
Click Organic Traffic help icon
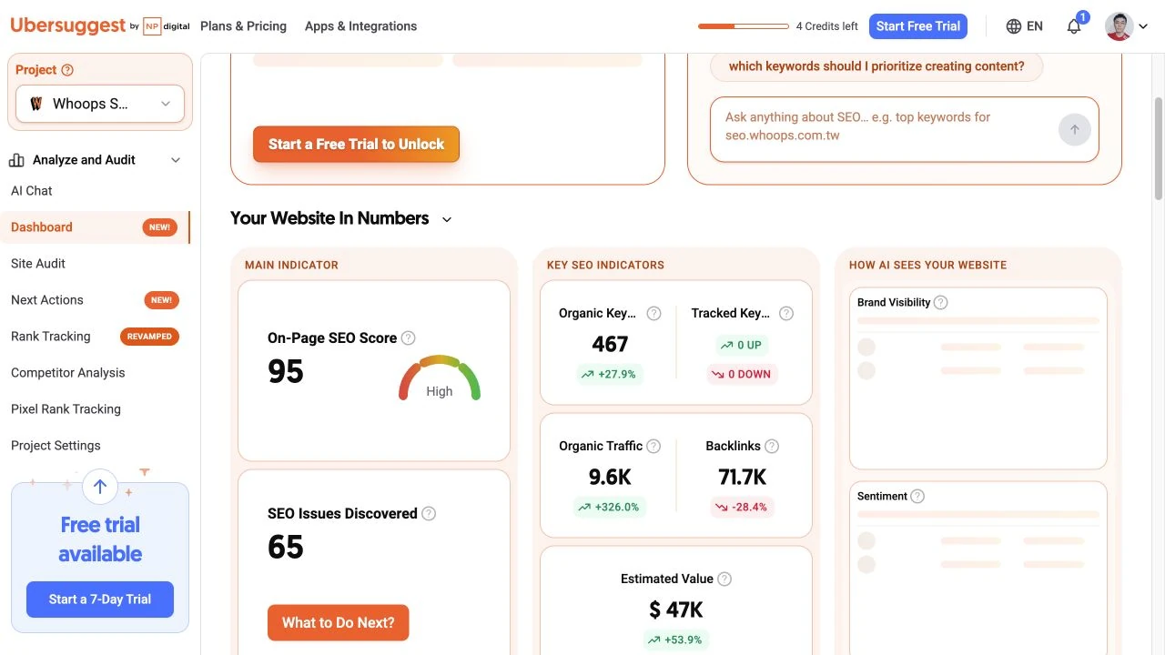pos(653,446)
